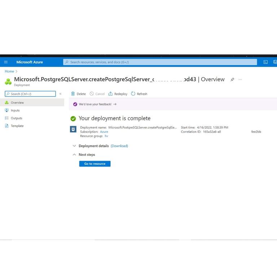This screenshot has width=277, height=277.
Task: Download the deployment details
Action: tap(119, 146)
